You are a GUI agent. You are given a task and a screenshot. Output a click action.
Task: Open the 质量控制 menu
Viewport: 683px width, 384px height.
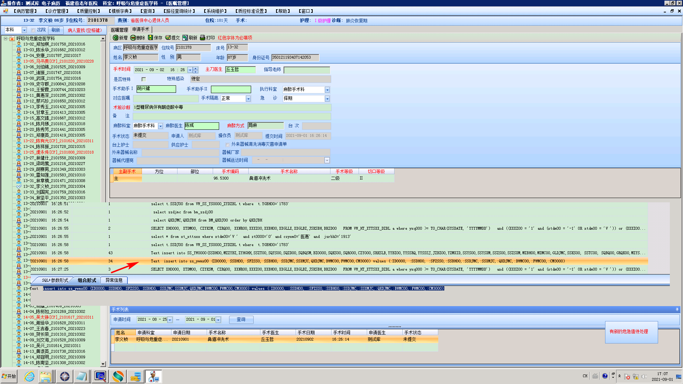[88, 11]
